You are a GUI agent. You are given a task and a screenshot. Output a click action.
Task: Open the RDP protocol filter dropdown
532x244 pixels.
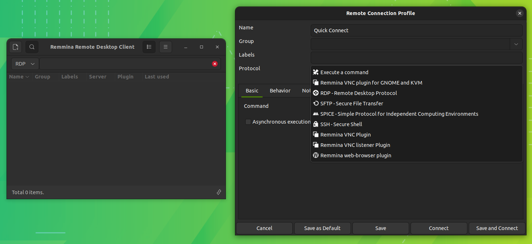(x=25, y=63)
